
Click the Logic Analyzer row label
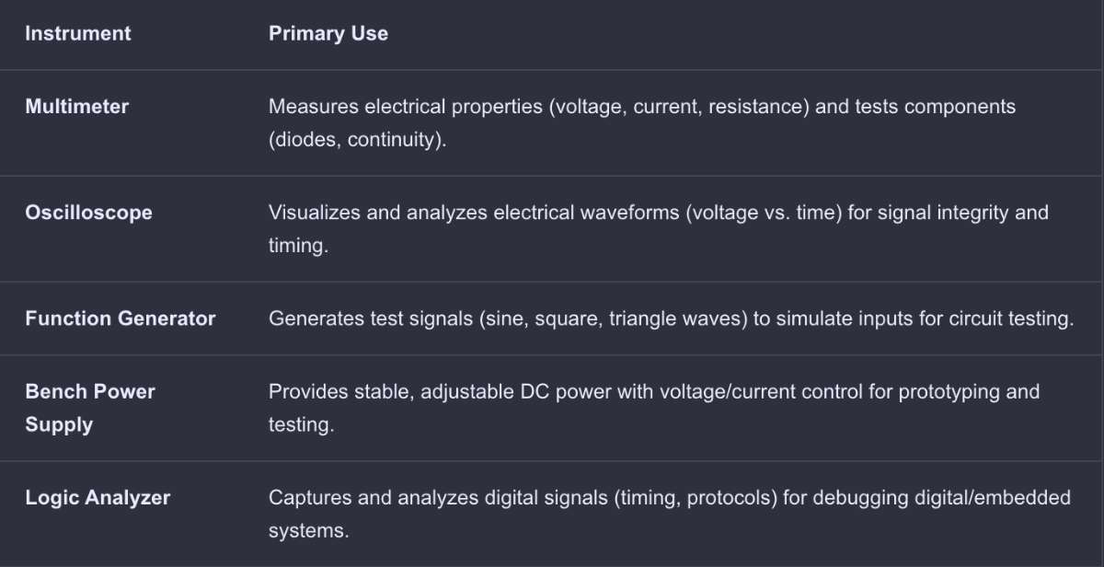click(x=98, y=498)
